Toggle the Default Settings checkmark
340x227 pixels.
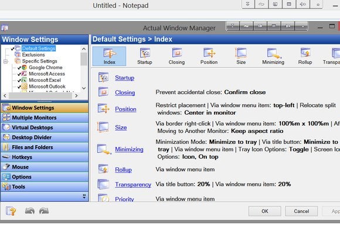pyautogui.click(x=12, y=49)
